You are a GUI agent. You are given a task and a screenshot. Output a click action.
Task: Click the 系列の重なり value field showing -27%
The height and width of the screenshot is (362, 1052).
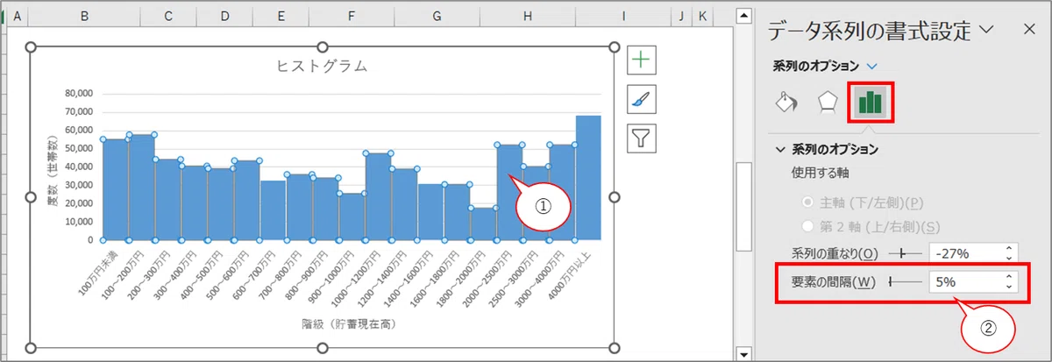[x=964, y=252]
